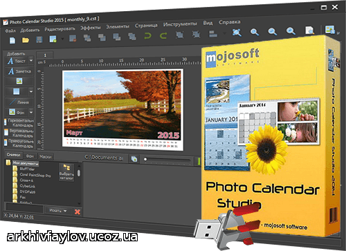
Task: Click the thumbnail size slider handle
Action: tap(145, 159)
